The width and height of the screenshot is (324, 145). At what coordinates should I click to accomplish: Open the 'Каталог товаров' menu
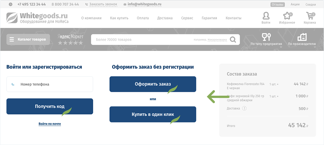pyautogui.click(x=31, y=40)
